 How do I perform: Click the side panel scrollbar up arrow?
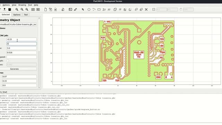click(x=39, y=18)
